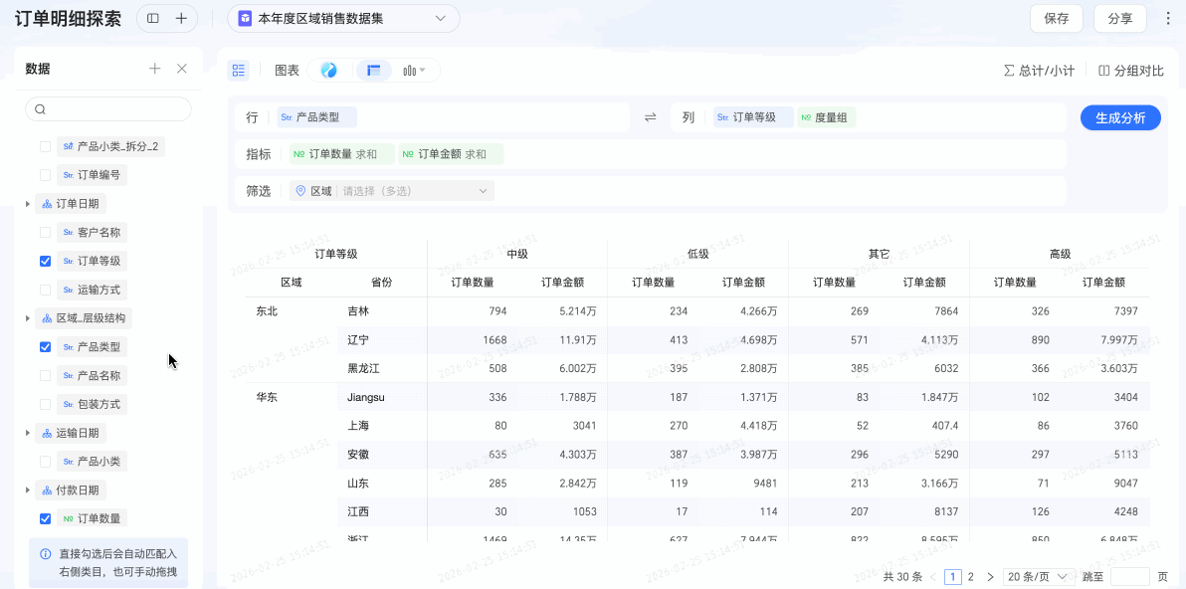Click the hierarchy icon of 订单日期
Image resolution: width=1186 pixels, height=589 pixels.
click(46, 203)
